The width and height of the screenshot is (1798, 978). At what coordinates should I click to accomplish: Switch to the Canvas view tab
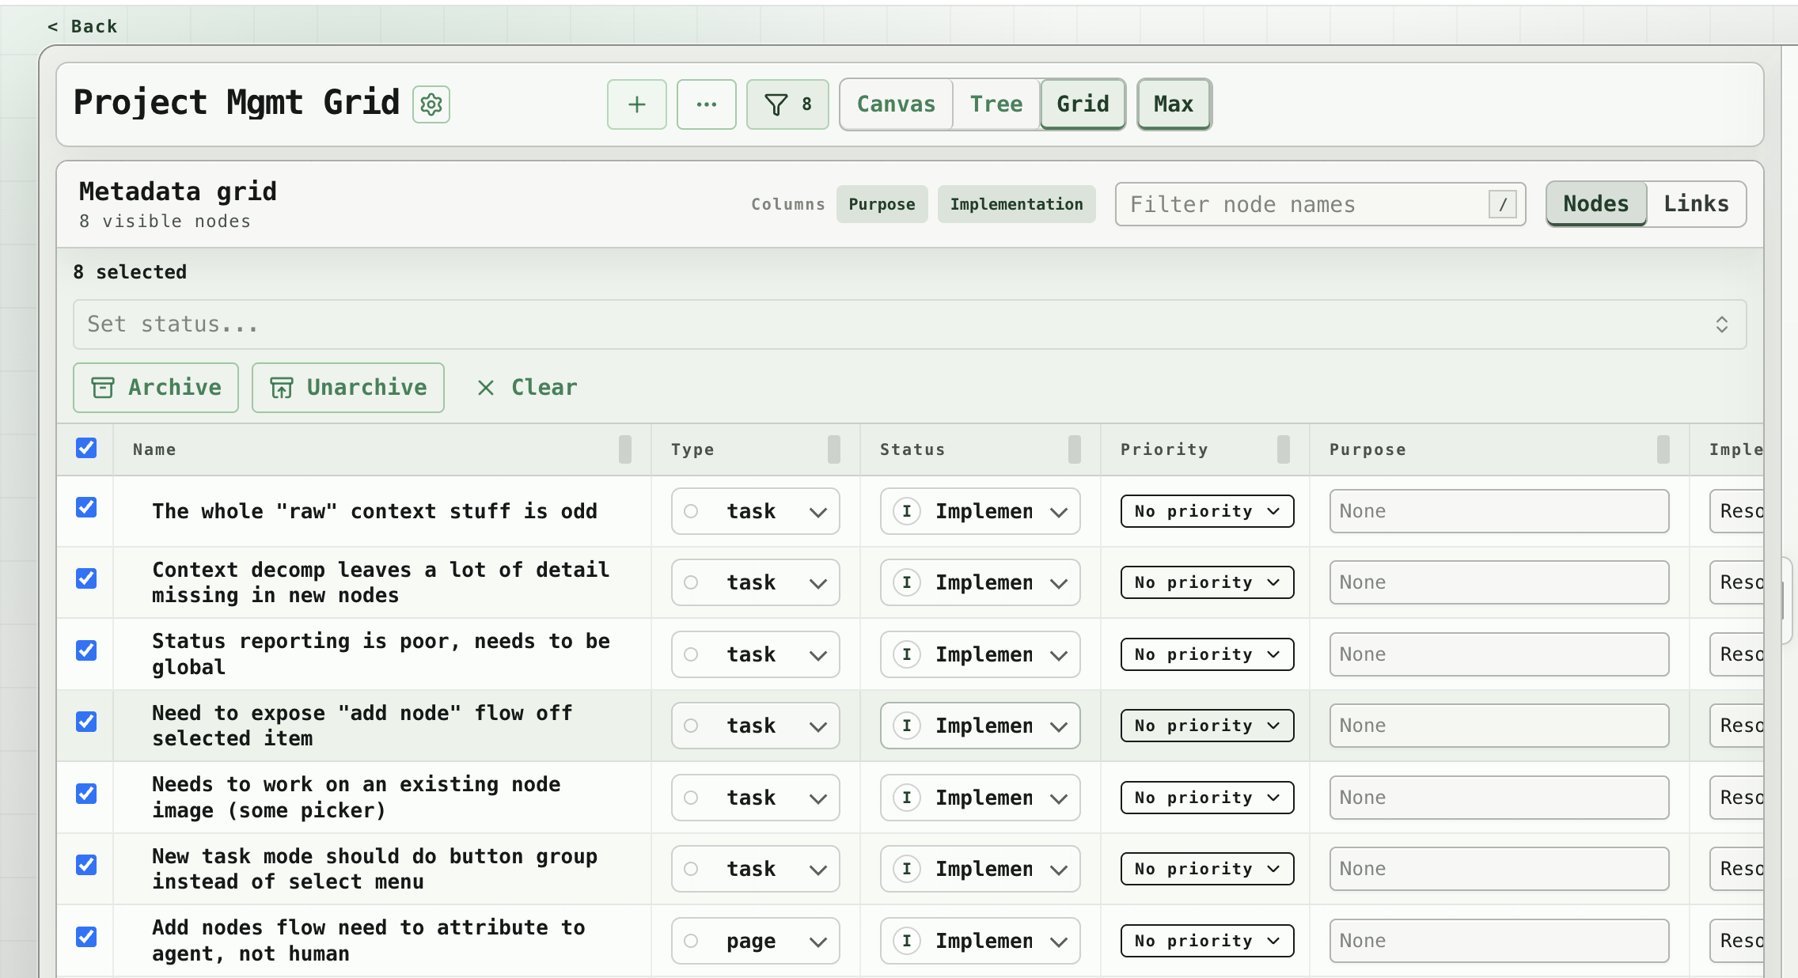(896, 104)
